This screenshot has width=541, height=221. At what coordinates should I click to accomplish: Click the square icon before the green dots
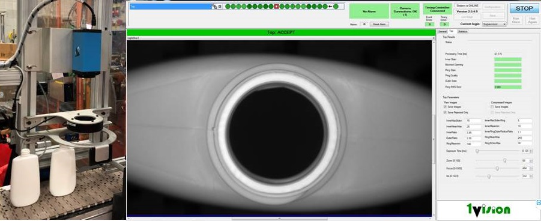pyautogui.click(x=220, y=6)
